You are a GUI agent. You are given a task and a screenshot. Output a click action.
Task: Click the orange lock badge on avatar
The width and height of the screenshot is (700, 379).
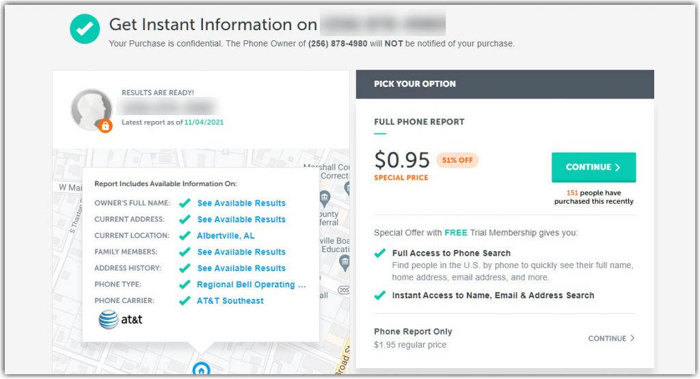tap(105, 126)
